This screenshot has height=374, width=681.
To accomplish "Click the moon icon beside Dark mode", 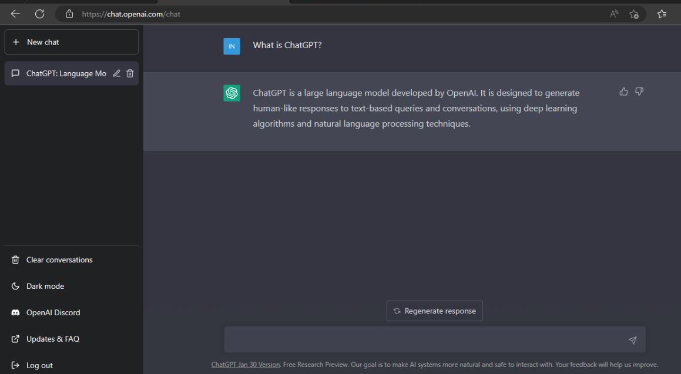I will [x=15, y=287].
